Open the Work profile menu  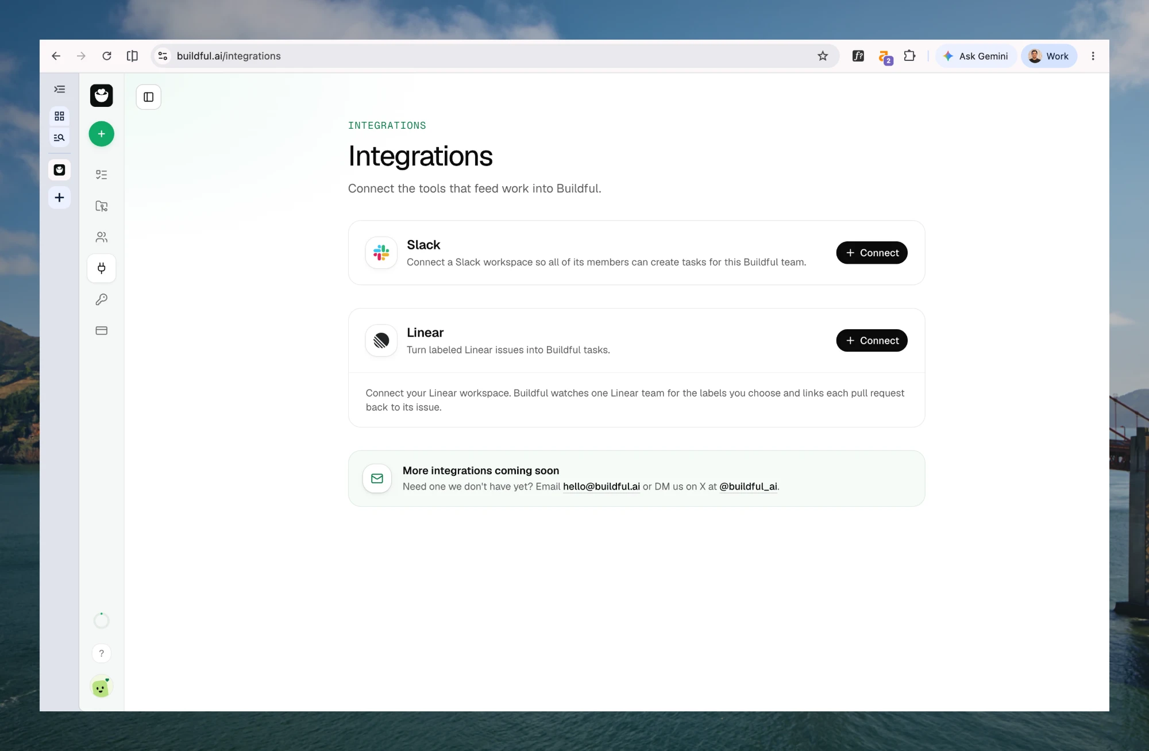pos(1049,56)
